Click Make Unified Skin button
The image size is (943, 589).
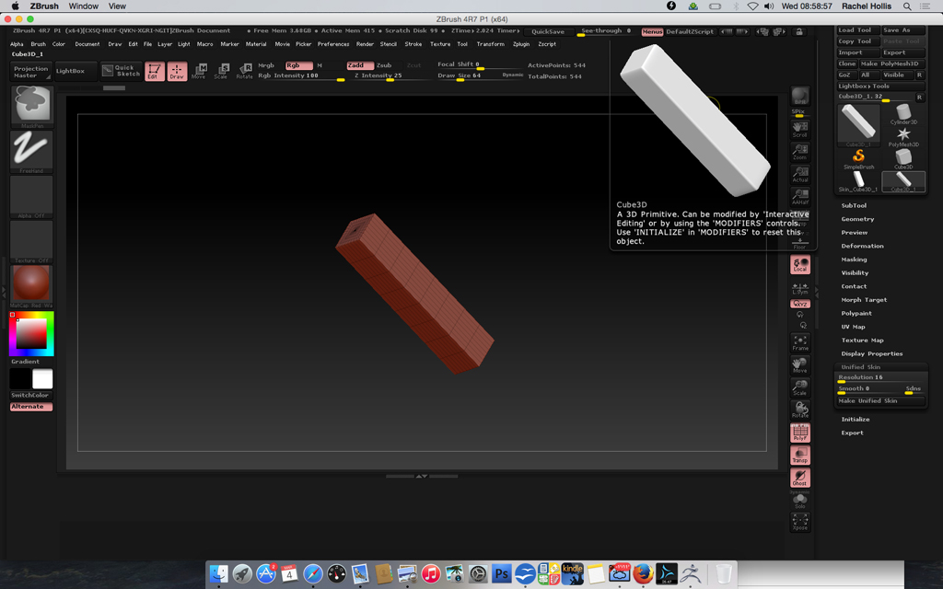coord(881,401)
